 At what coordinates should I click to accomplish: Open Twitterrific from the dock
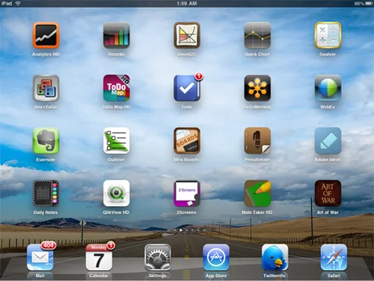pos(275,258)
